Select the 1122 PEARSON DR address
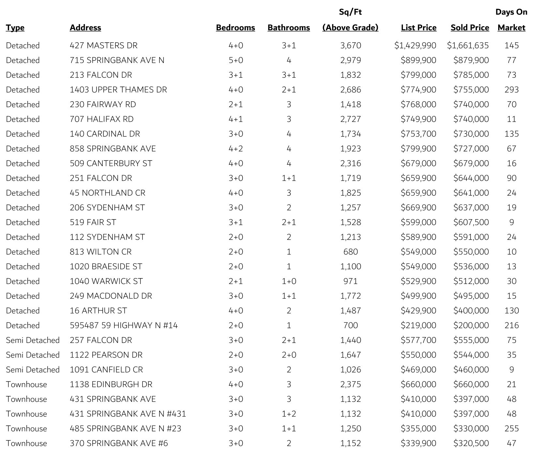Screen dimensions: 538x453 coord(106,355)
